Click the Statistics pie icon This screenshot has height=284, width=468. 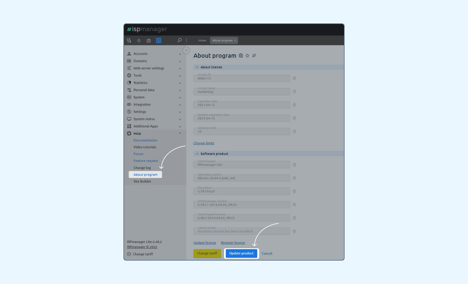pyautogui.click(x=129, y=83)
